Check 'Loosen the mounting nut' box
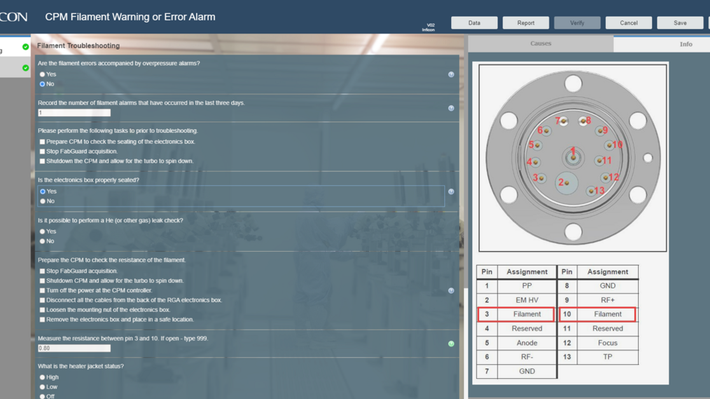The height and width of the screenshot is (399, 710). pyautogui.click(x=42, y=310)
